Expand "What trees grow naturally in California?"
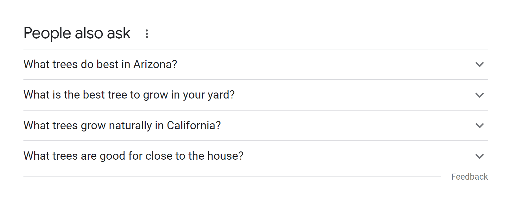Image resolution: width=530 pixels, height=211 pixels. (x=122, y=125)
